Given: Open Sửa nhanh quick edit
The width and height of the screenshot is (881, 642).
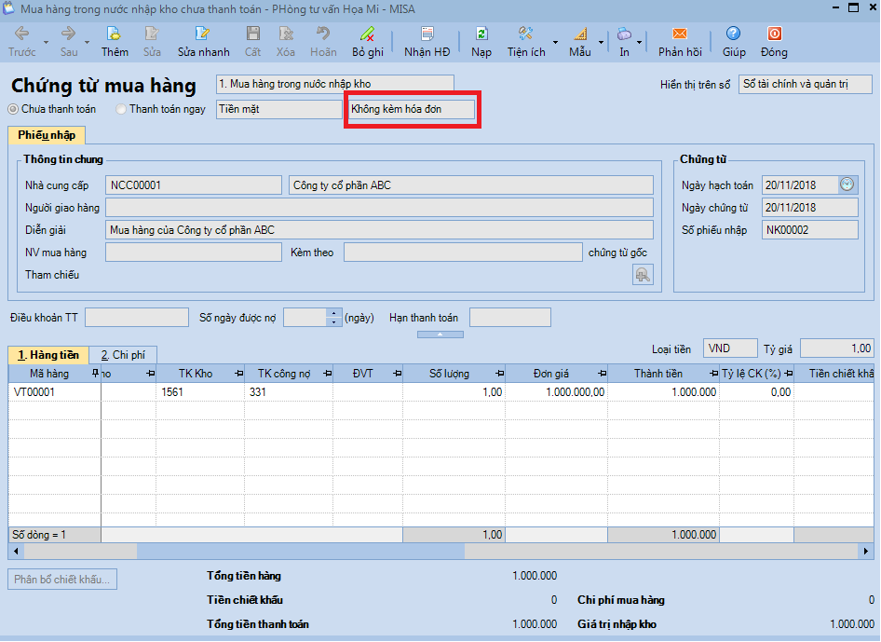Looking at the screenshot, I should 203,42.
